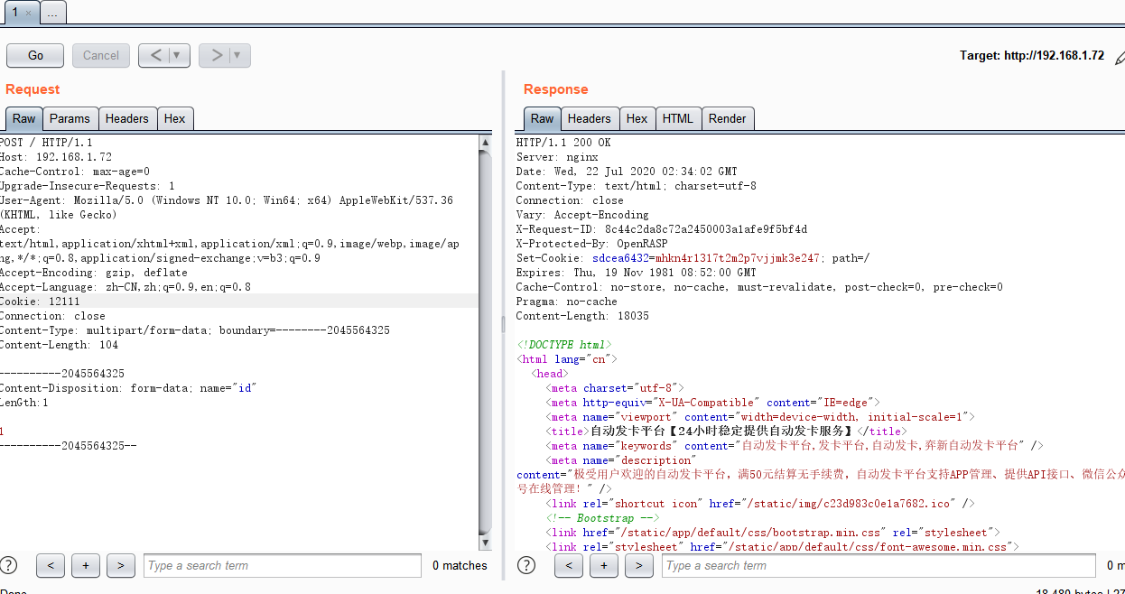Open response search options plus button
The height and width of the screenshot is (594, 1125).
click(x=603, y=565)
